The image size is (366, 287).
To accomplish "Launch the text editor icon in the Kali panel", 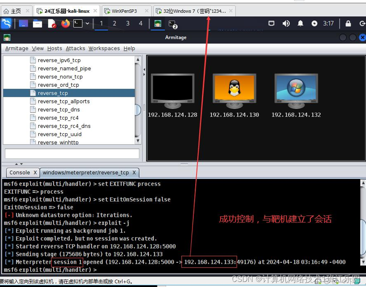I will (52, 23).
